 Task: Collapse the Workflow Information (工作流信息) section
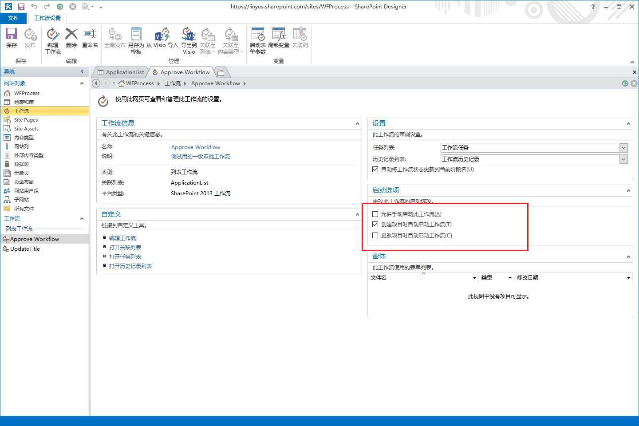point(357,123)
